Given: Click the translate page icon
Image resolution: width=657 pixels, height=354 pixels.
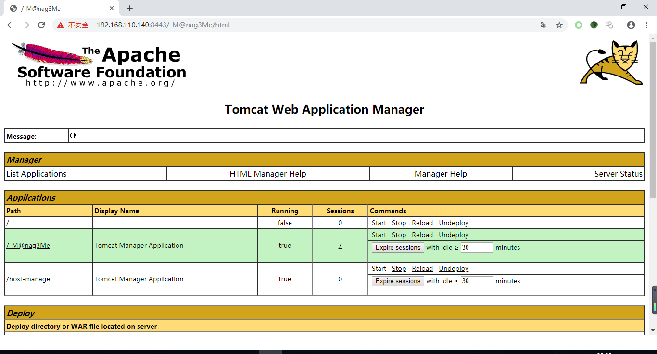Looking at the screenshot, I should 544,25.
